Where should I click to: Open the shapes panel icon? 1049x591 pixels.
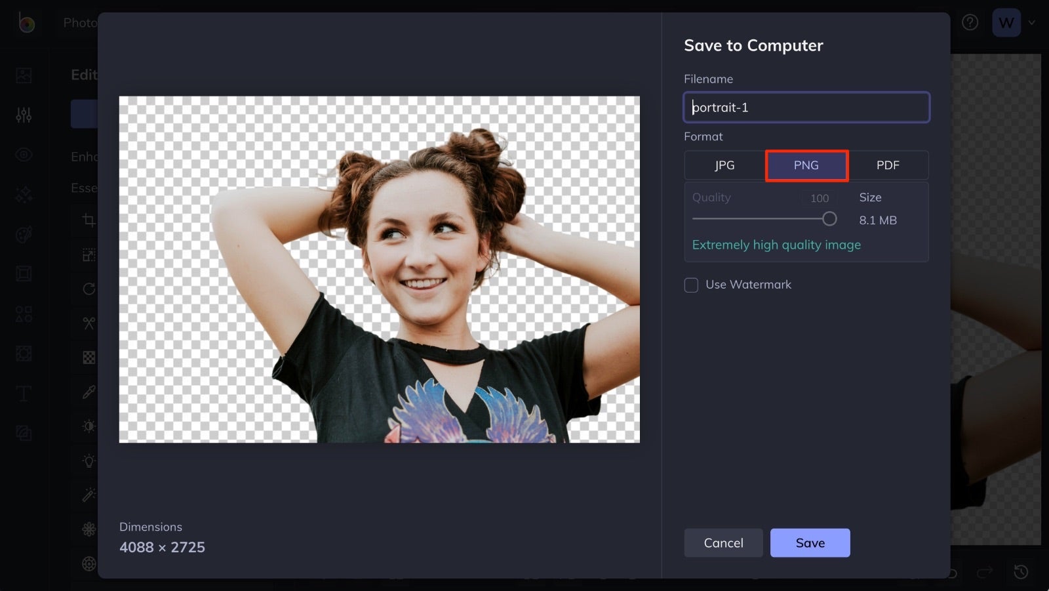(24, 314)
